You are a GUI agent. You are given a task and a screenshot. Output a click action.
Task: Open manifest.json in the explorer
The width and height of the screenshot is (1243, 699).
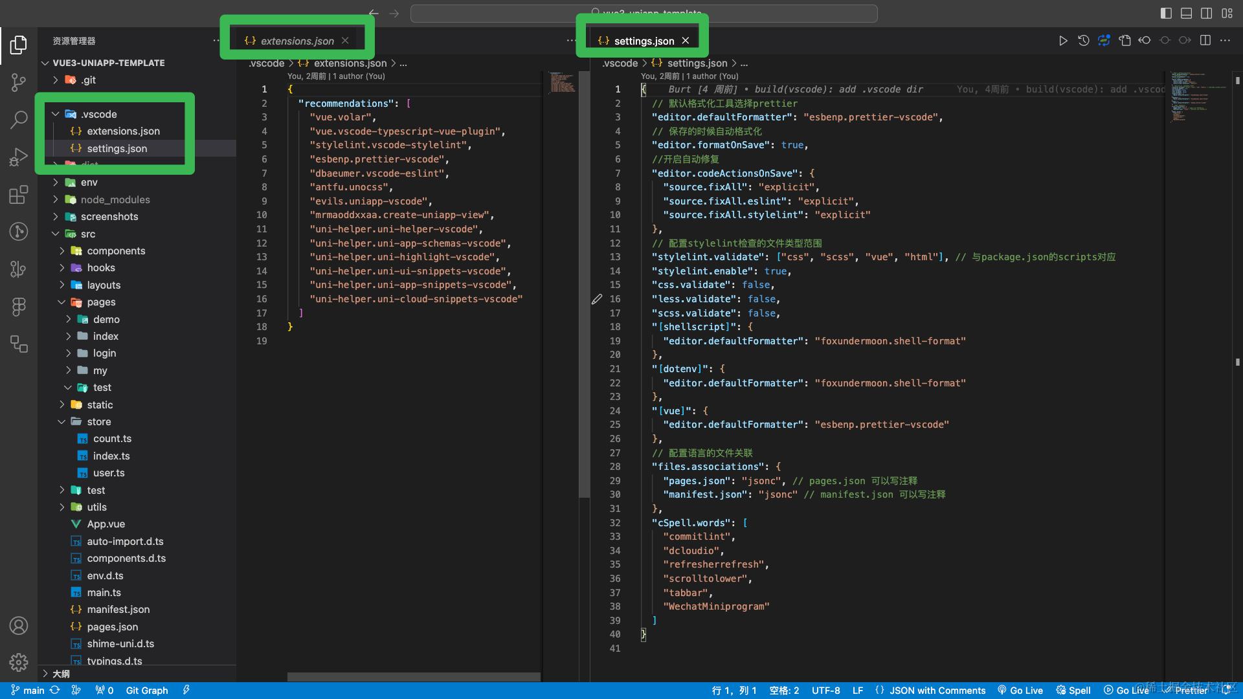(118, 610)
